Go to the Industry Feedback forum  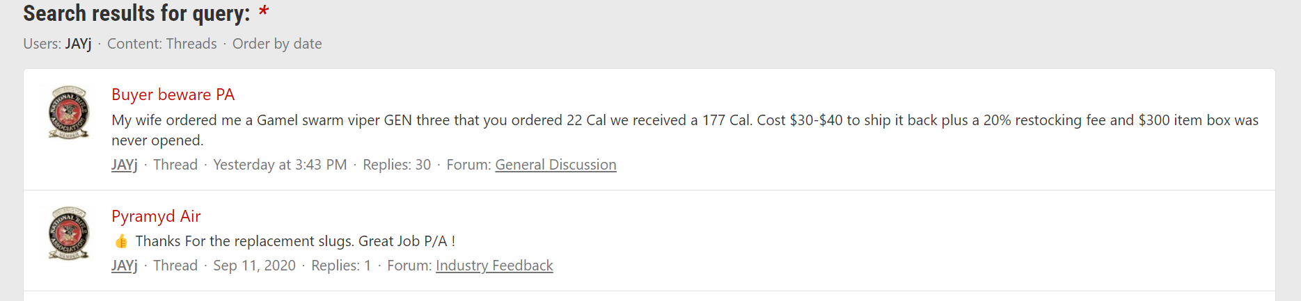click(494, 266)
